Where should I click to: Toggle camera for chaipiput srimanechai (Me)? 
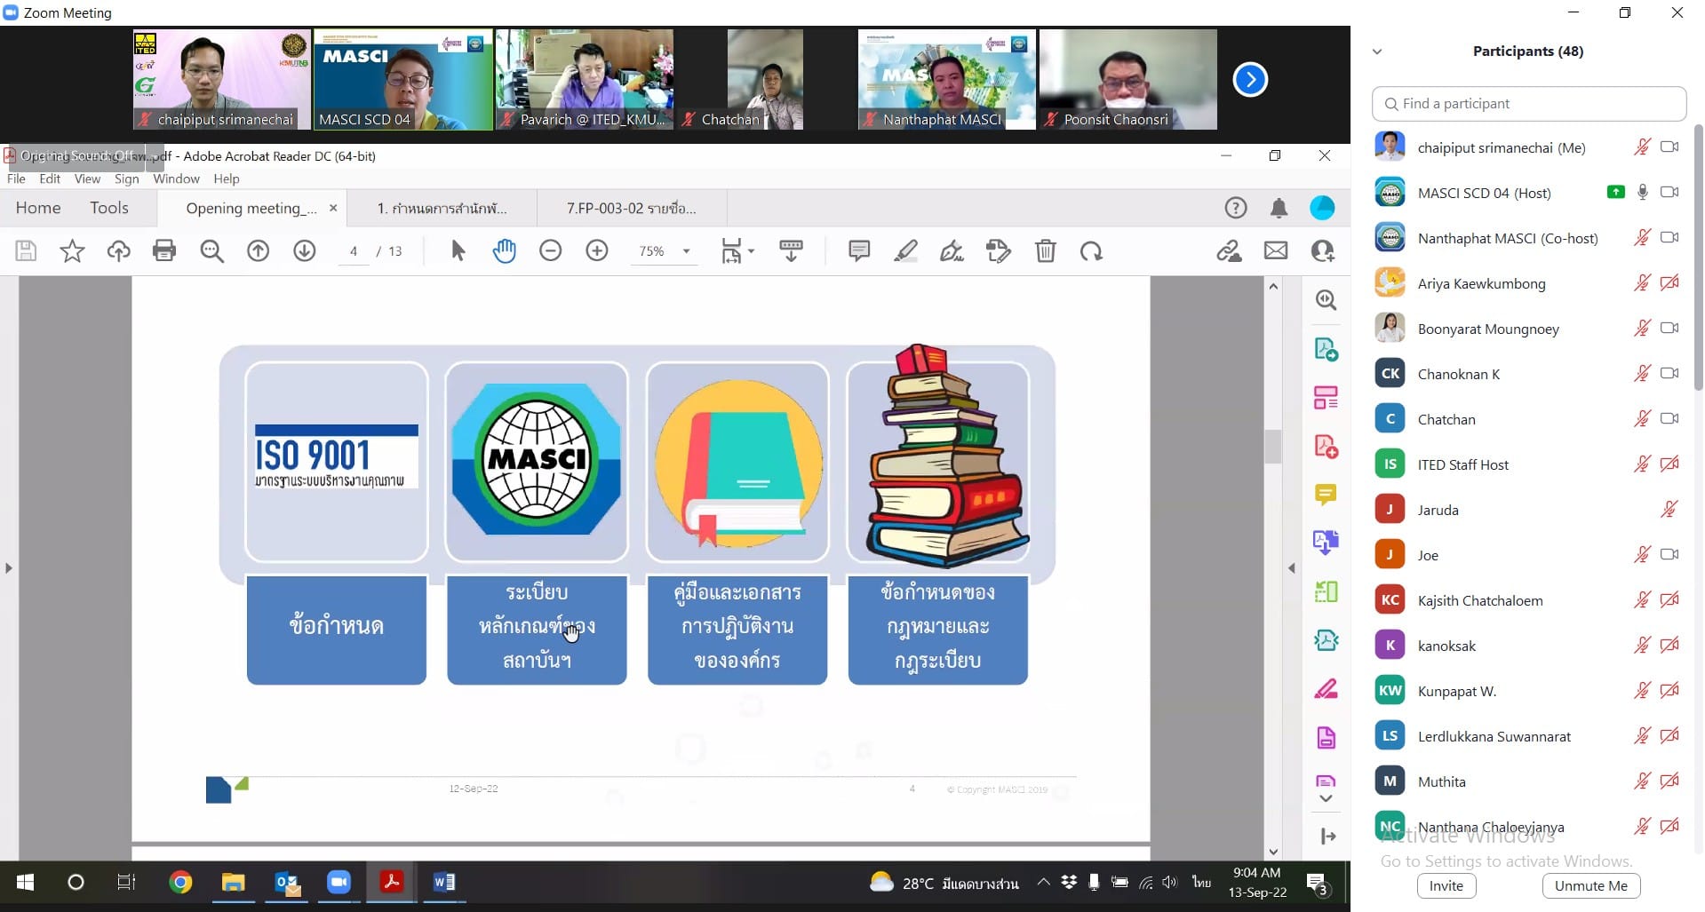1669,147
